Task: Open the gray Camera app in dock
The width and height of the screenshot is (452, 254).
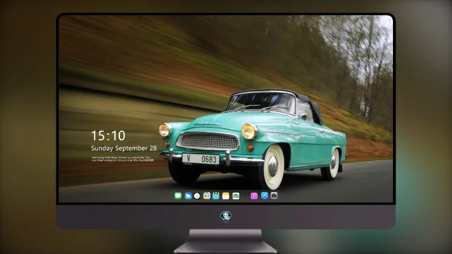Action: click(274, 196)
